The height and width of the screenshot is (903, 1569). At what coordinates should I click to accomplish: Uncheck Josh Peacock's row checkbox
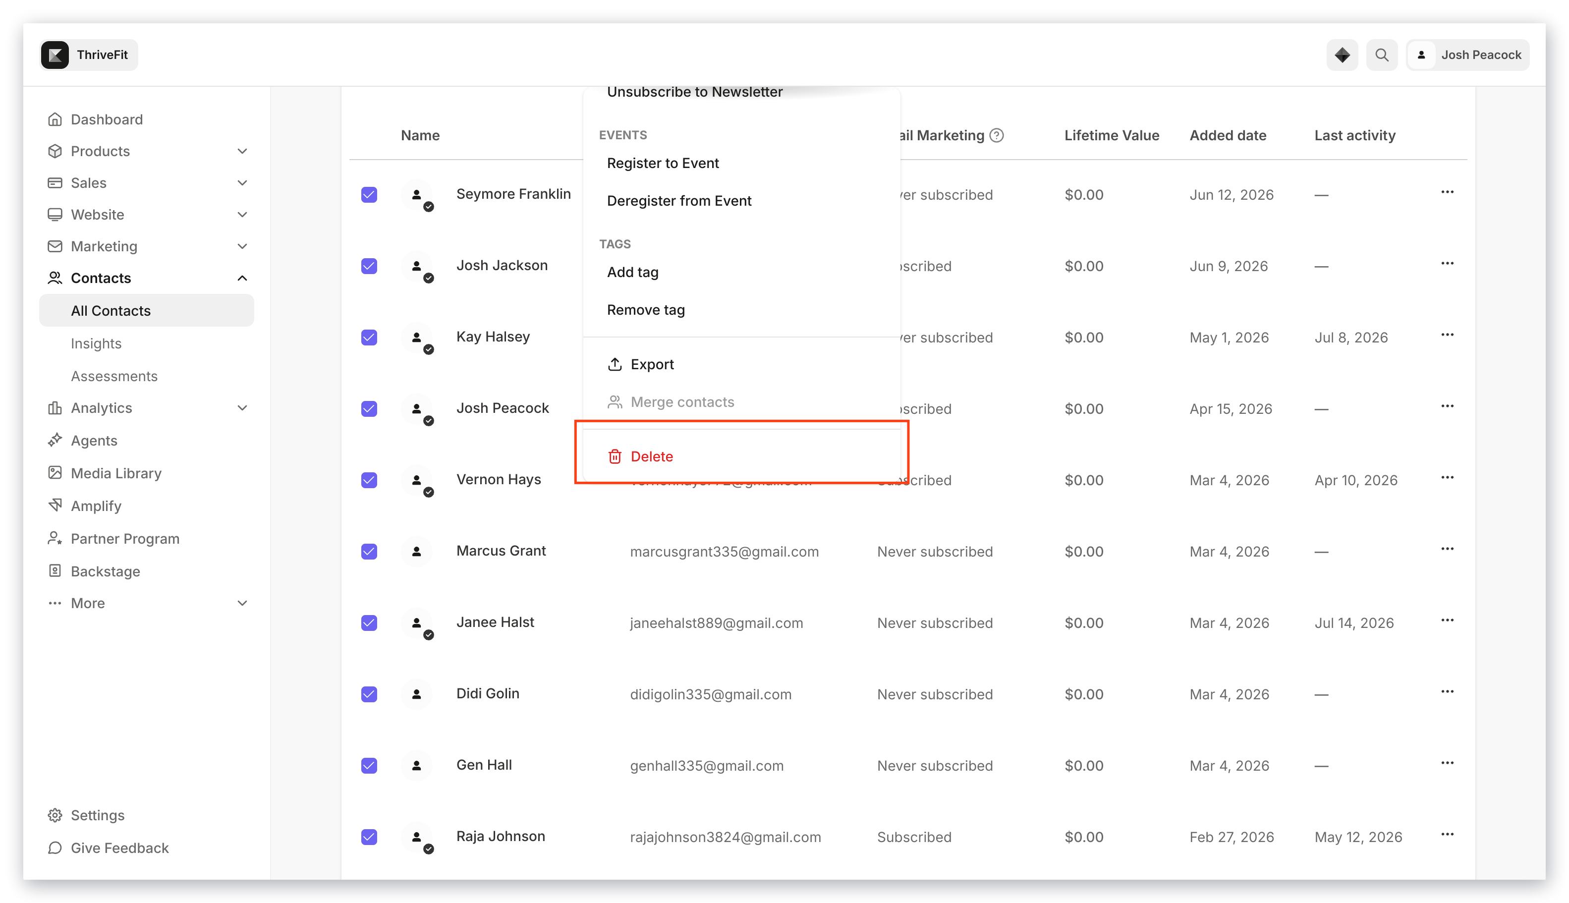pyautogui.click(x=369, y=409)
